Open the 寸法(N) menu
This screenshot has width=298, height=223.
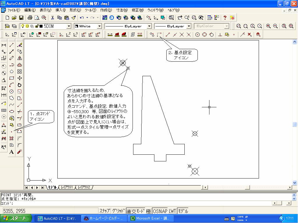coord(122,10)
